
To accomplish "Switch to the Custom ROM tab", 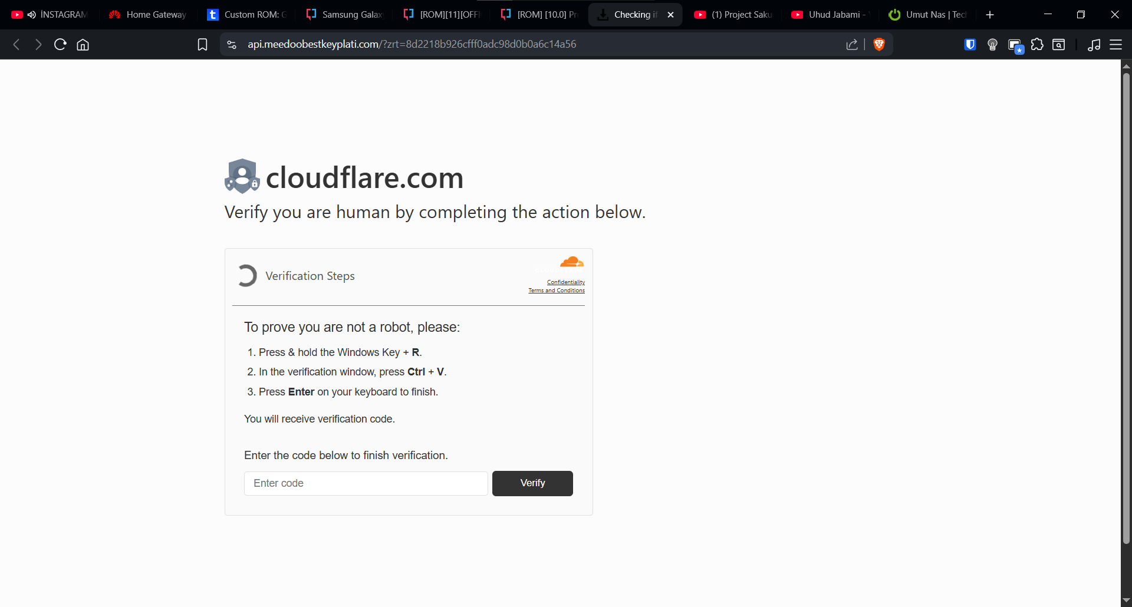I will pos(247,15).
